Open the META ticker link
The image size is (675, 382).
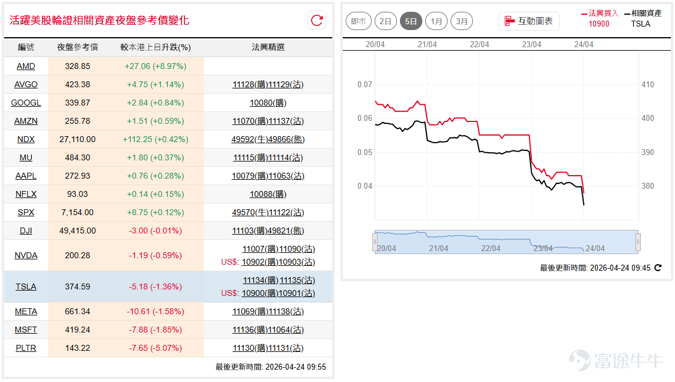26,311
